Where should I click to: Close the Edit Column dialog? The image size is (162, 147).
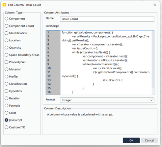155,5
